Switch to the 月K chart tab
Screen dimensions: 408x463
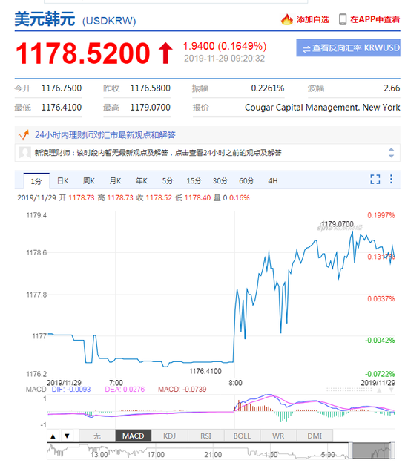[115, 181]
